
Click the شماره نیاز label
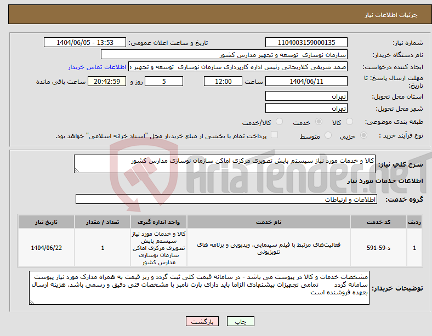[x=408, y=43]
